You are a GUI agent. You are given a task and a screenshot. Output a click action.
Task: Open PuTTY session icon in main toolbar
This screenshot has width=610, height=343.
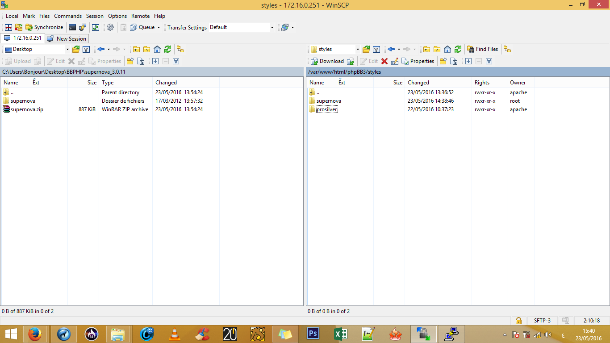(83, 27)
